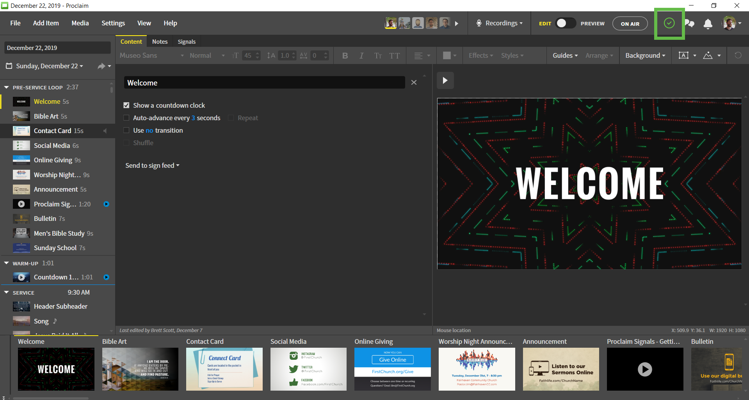Image resolution: width=749 pixels, height=400 pixels.
Task: Open the Guides dropdown
Action: point(565,55)
